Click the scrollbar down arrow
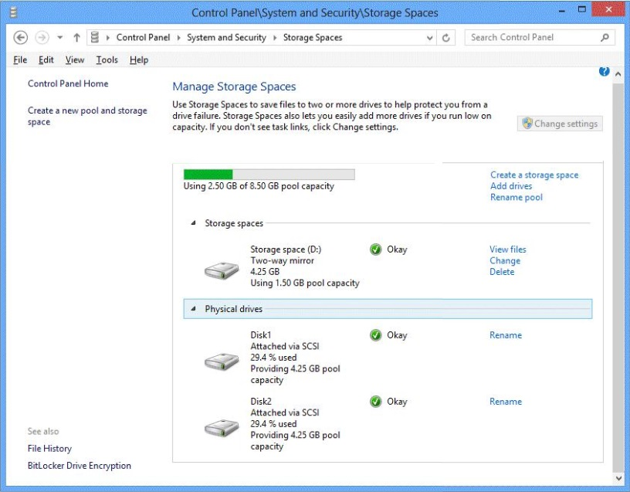The image size is (630, 492). coord(618,478)
